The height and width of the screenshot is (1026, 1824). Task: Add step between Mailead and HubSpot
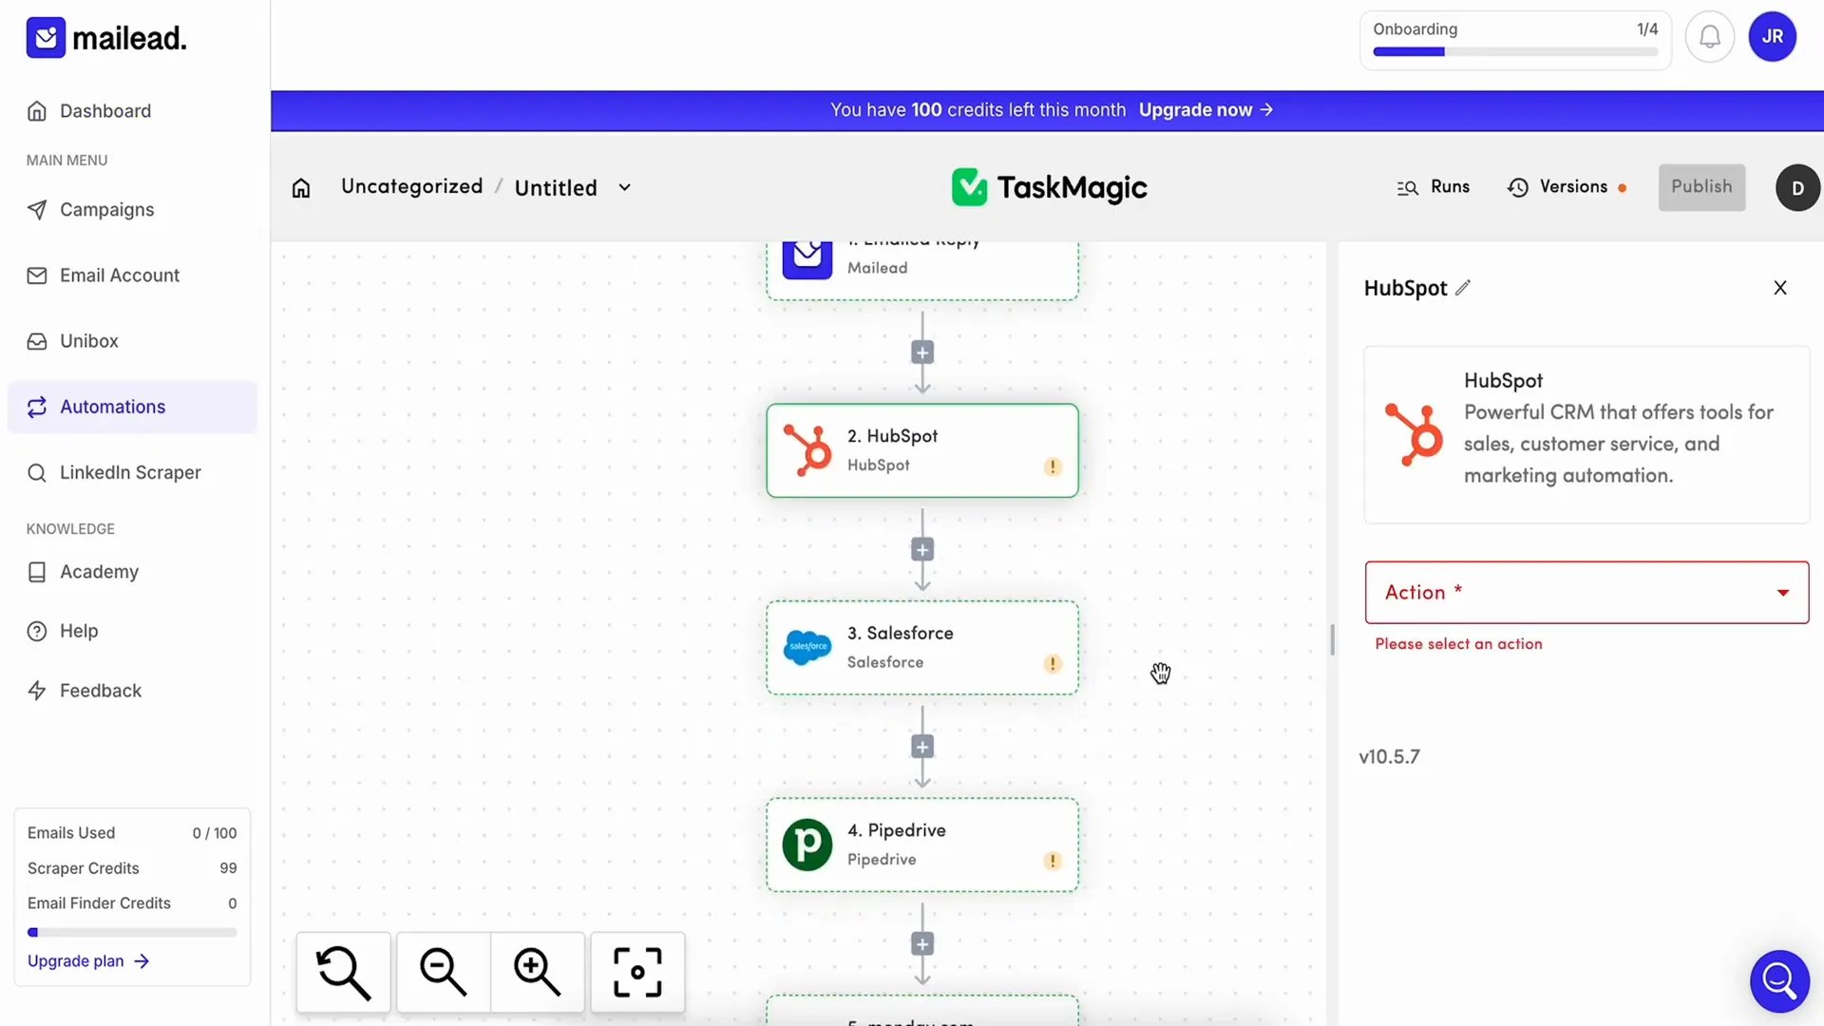coord(922,353)
